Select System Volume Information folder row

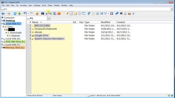coord(49,39)
